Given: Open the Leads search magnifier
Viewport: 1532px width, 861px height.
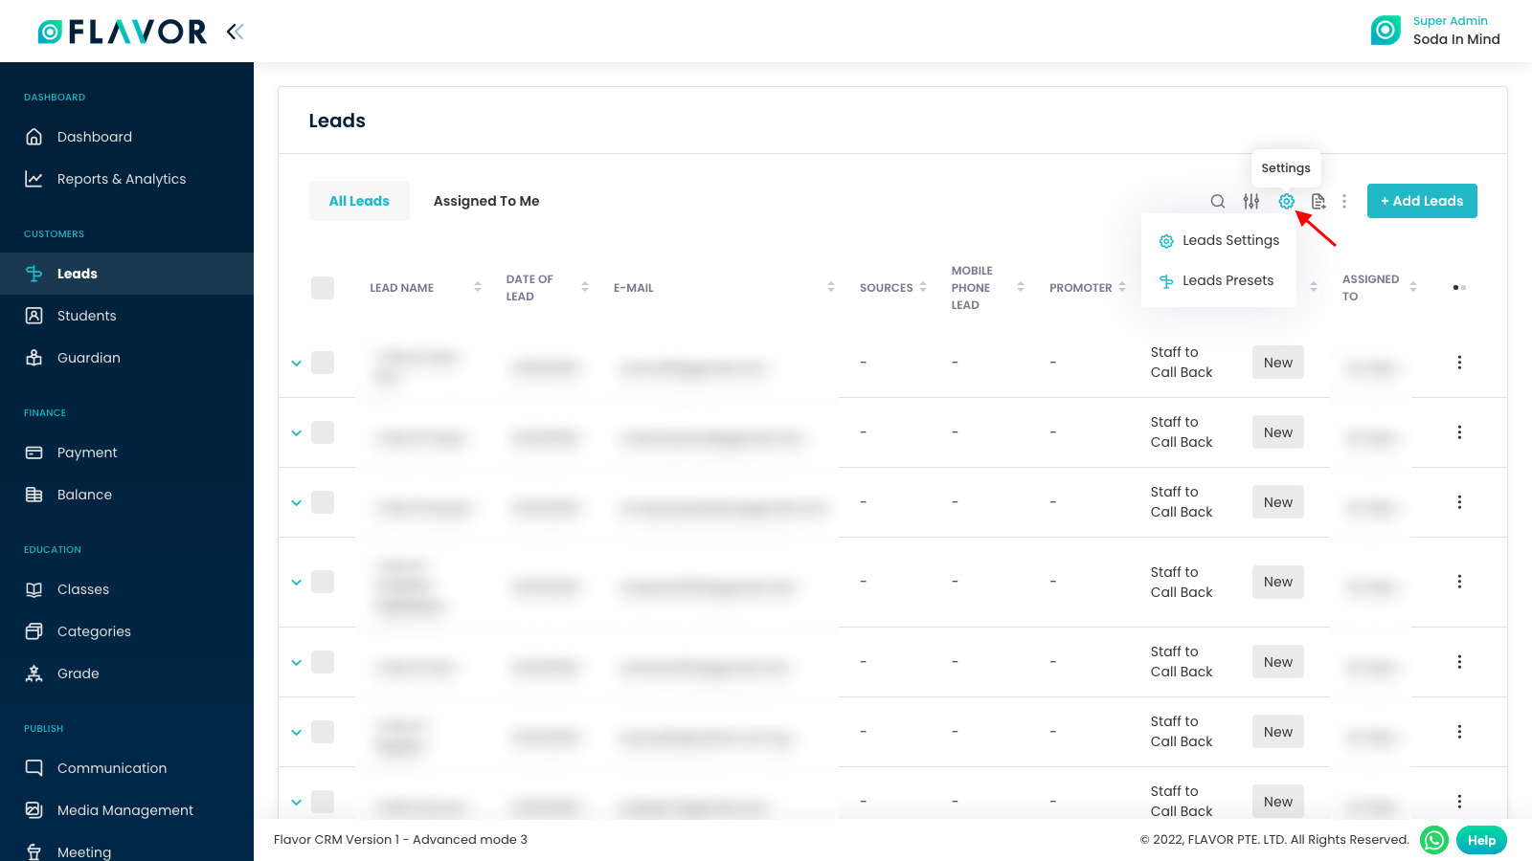Looking at the screenshot, I should 1217,201.
